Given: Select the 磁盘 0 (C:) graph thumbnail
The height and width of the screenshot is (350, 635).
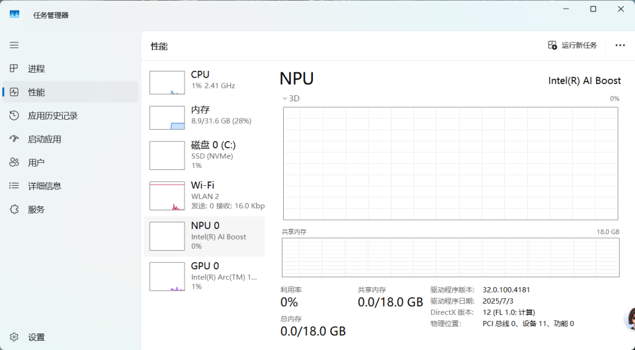Looking at the screenshot, I should pyautogui.click(x=167, y=155).
